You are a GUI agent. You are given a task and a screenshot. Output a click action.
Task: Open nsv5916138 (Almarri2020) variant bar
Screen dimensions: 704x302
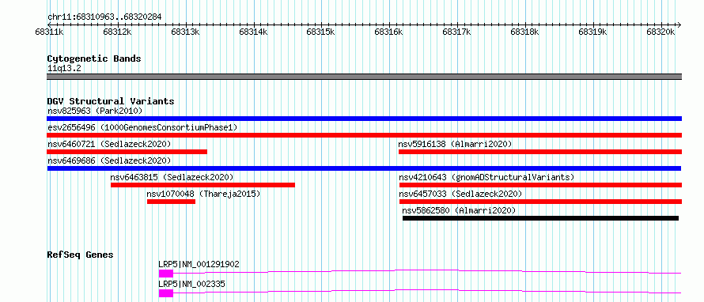point(540,152)
